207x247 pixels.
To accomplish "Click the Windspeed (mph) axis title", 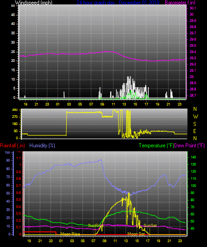I will click(34, 3).
